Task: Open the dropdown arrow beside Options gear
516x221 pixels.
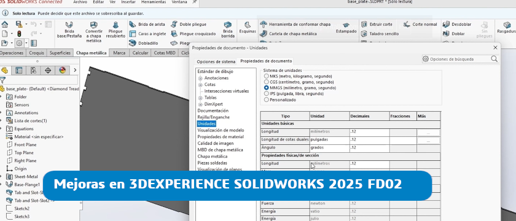Action: click(26, 43)
